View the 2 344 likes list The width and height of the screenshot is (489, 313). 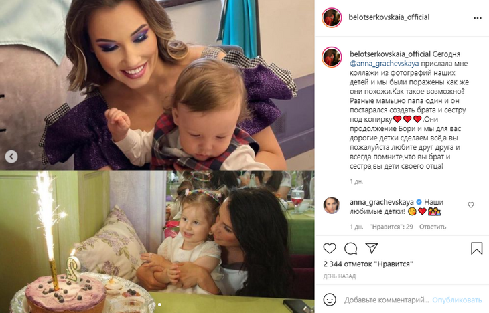coord(368,264)
